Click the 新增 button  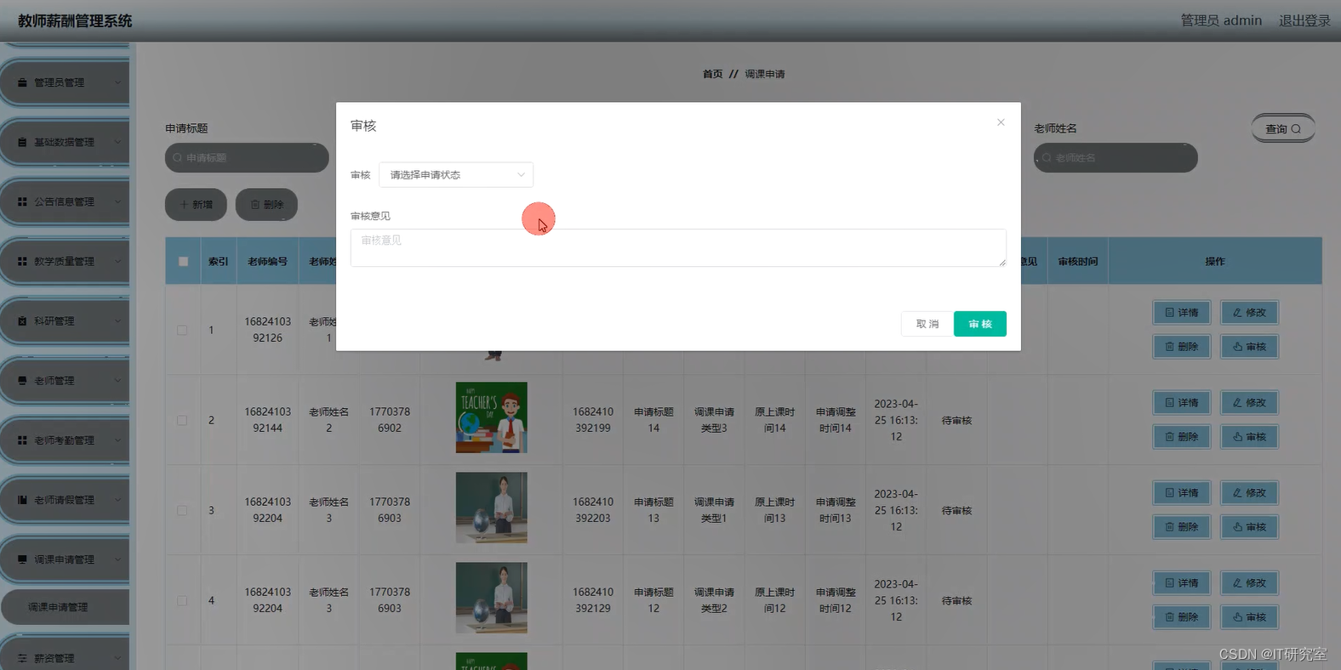click(x=196, y=204)
